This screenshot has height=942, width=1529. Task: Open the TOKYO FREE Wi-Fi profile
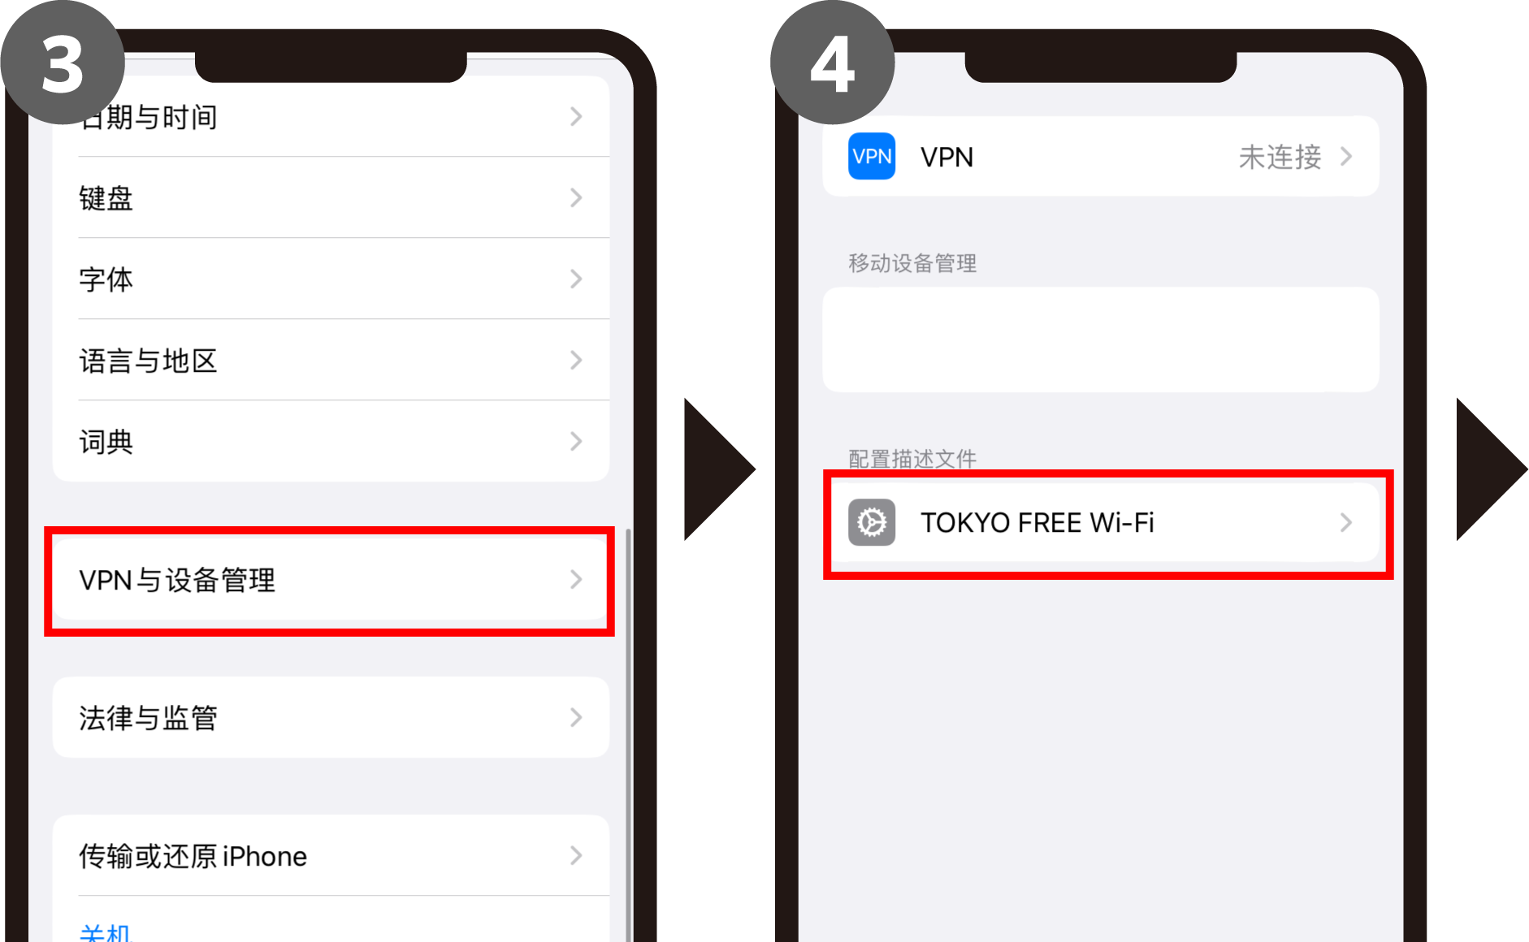click(x=1101, y=522)
